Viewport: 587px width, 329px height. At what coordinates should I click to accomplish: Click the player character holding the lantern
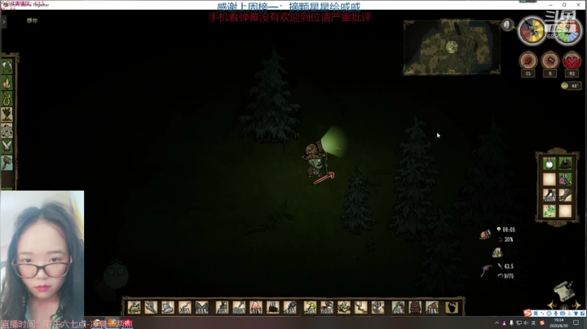point(315,160)
